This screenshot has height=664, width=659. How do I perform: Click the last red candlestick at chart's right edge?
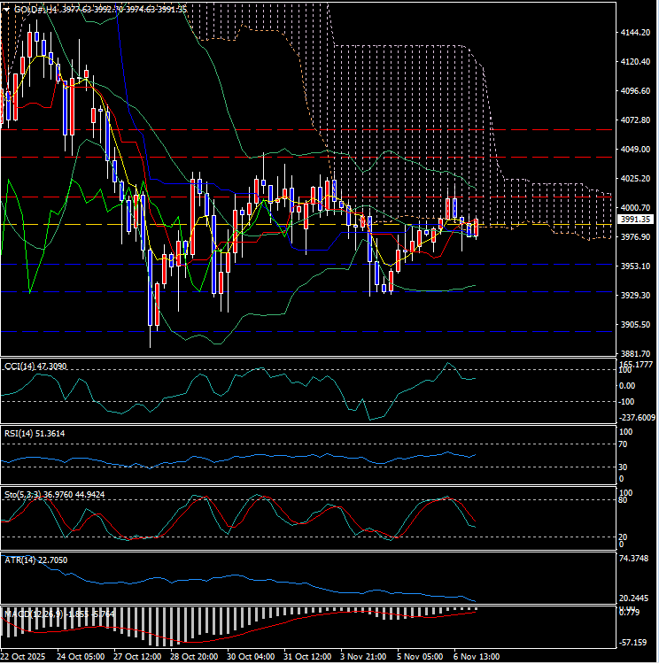(477, 228)
